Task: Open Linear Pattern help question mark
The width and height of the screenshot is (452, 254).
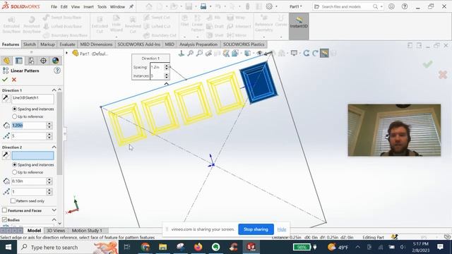Action: [57, 71]
